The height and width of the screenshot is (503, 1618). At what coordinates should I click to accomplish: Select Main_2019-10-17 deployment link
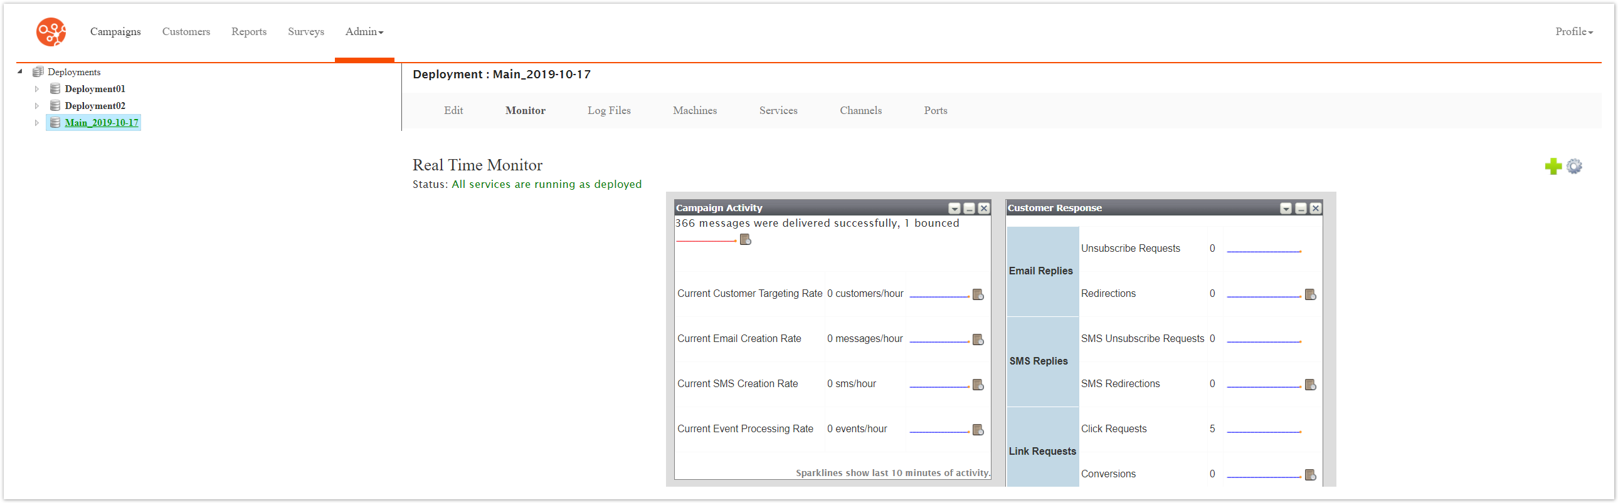101,123
